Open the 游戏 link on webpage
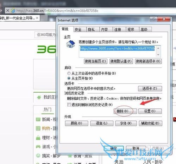 click(x=46, y=147)
